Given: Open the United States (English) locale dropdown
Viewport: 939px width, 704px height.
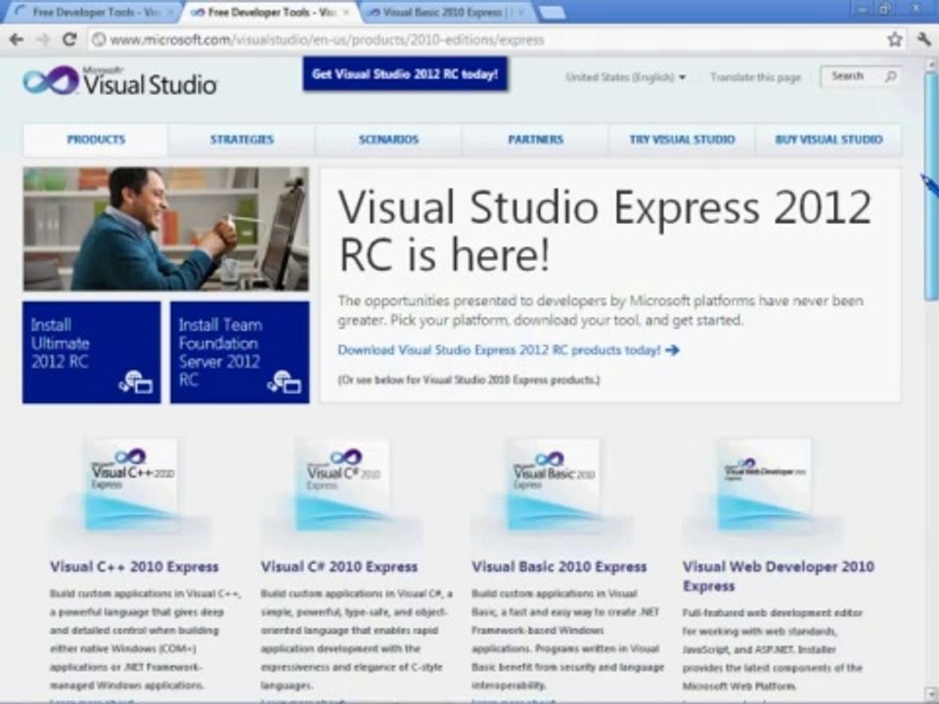Looking at the screenshot, I should pyautogui.click(x=626, y=77).
